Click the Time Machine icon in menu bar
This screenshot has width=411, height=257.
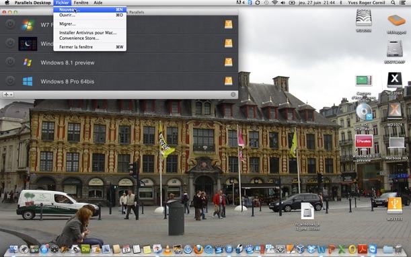(266, 3)
